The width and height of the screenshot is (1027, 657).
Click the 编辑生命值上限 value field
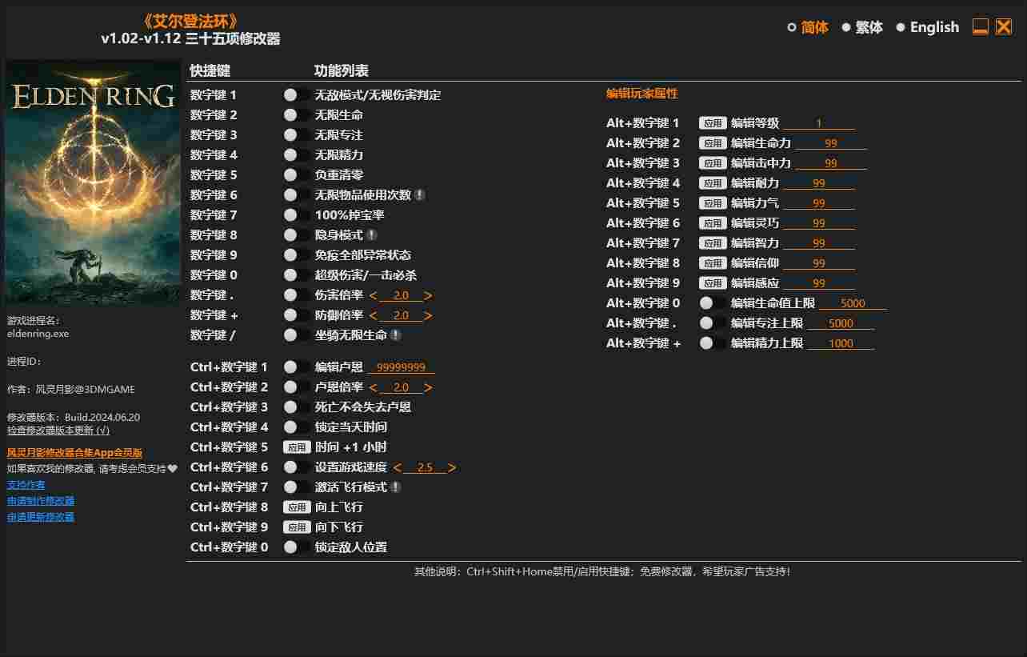(853, 303)
